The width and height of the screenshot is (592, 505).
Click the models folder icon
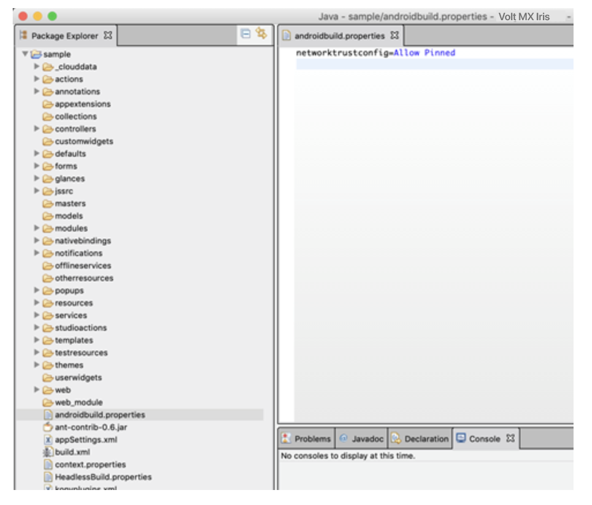tap(48, 216)
